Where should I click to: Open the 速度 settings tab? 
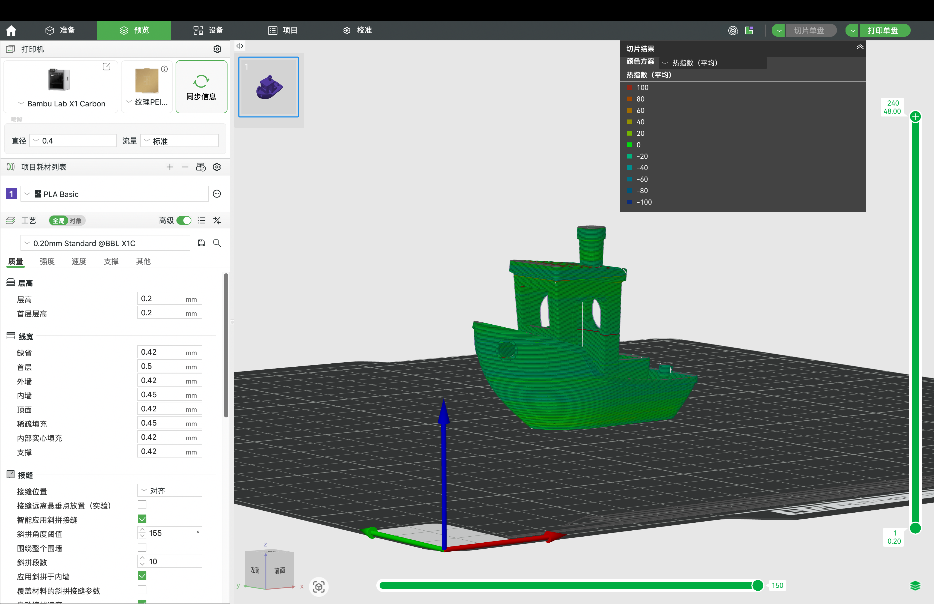pyautogui.click(x=79, y=261)
